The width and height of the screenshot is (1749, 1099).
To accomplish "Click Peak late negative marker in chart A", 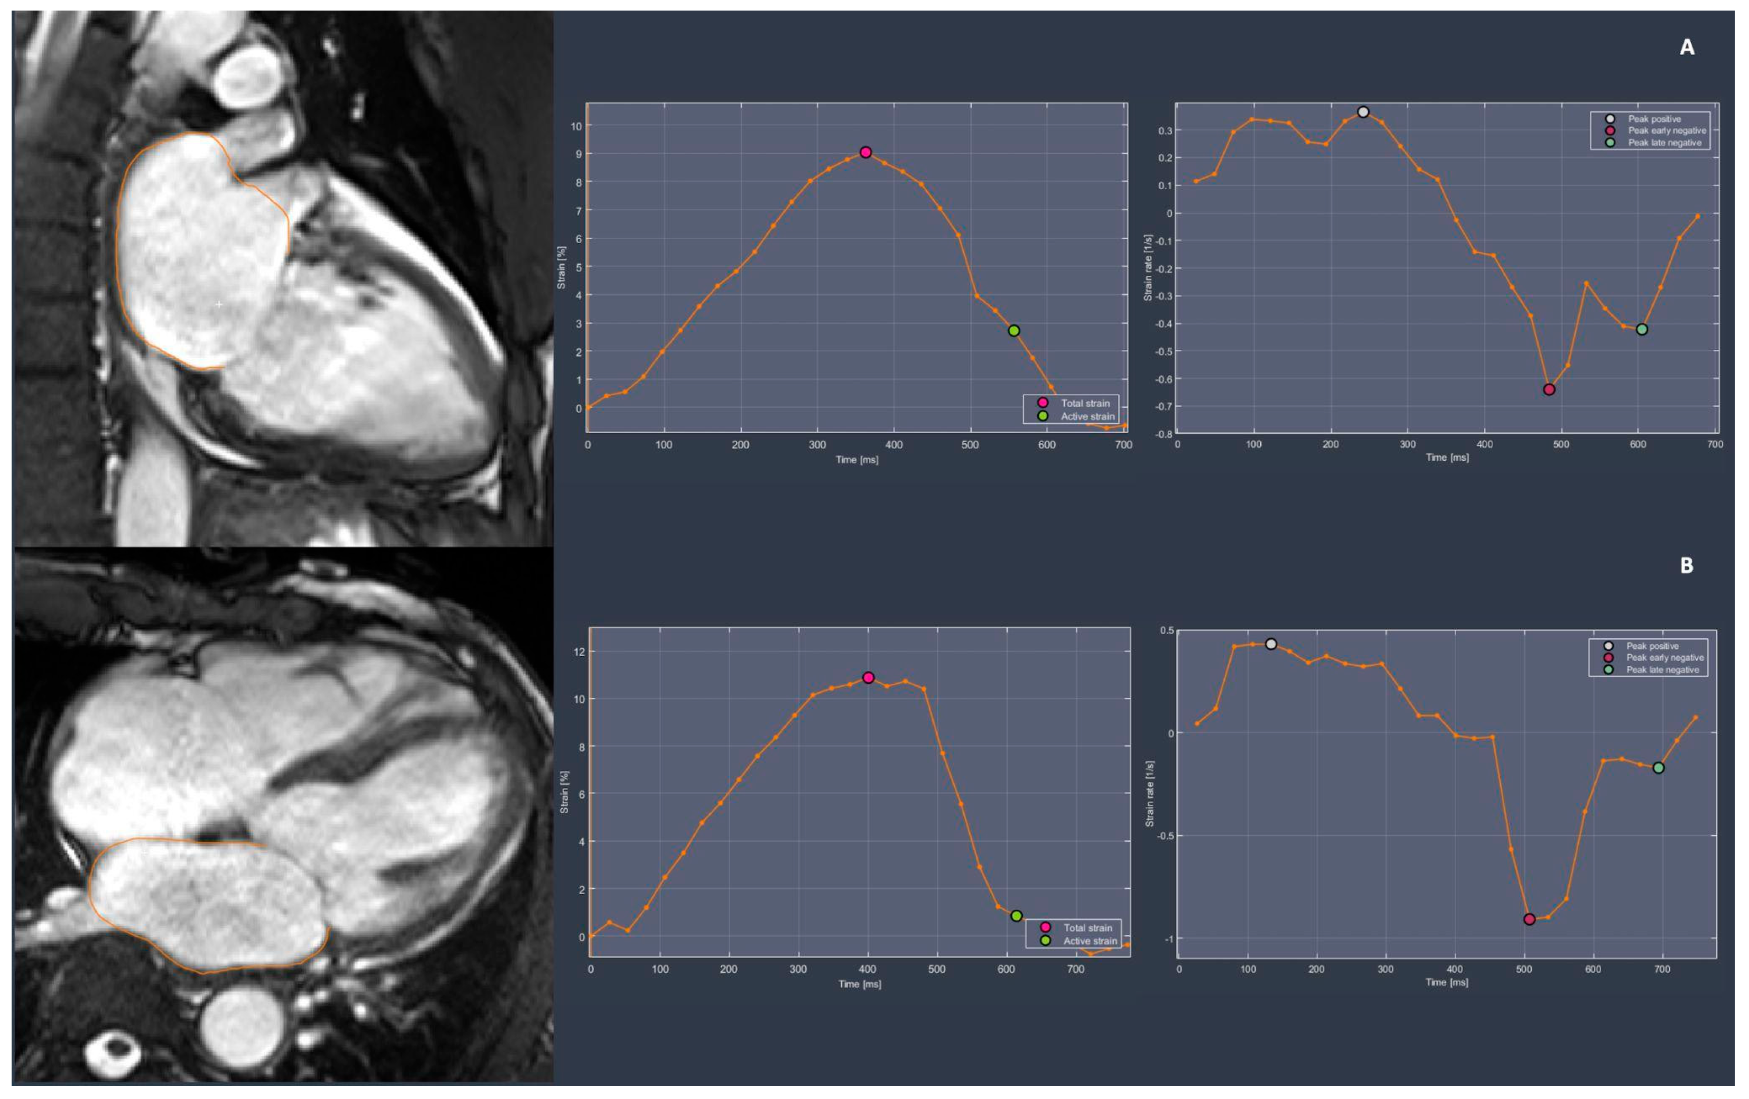I will (x=1642, y=329).
